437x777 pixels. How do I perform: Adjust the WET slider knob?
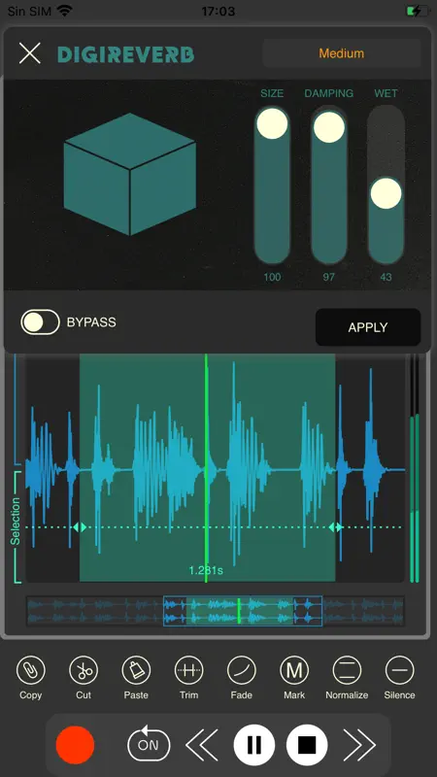pos(386,193)
